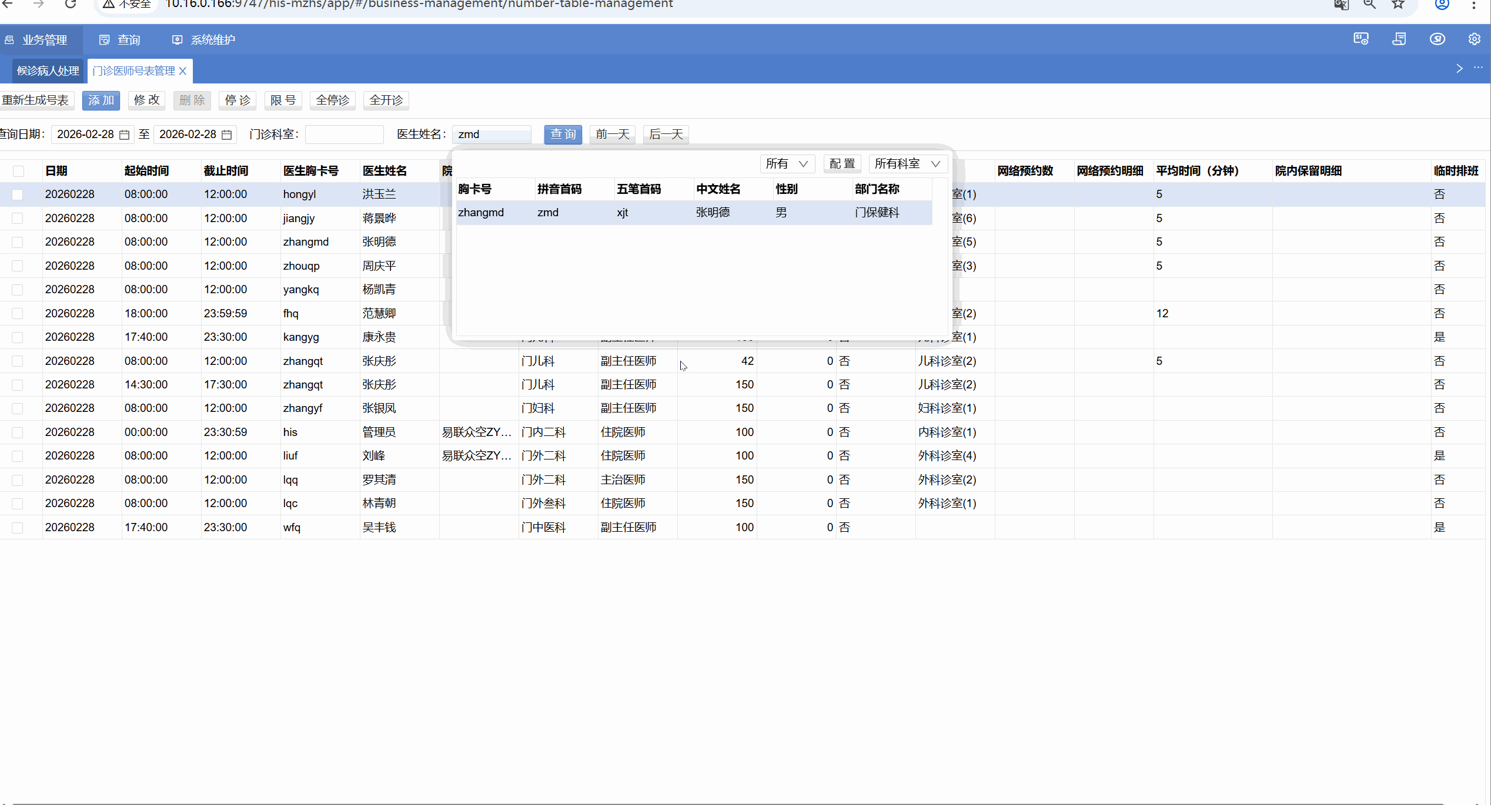Click start date calendar icon
Screen dimensions: 1491x805
pyautogui.click(x=125, y=135)
